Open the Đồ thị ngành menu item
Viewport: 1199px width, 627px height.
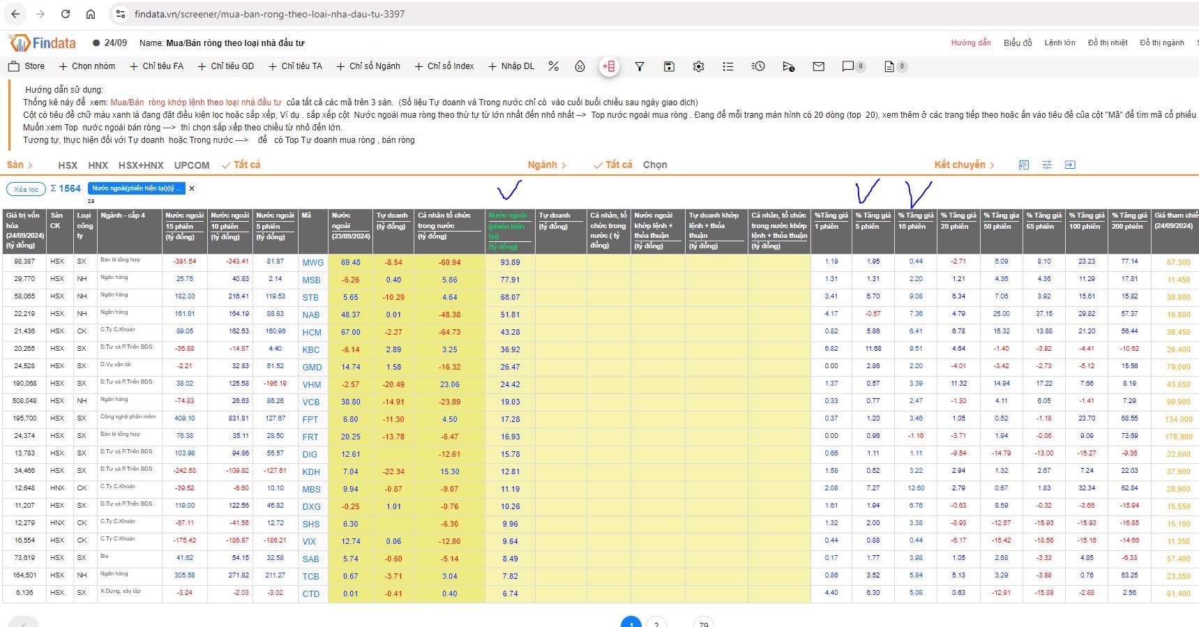(1162, 43)
